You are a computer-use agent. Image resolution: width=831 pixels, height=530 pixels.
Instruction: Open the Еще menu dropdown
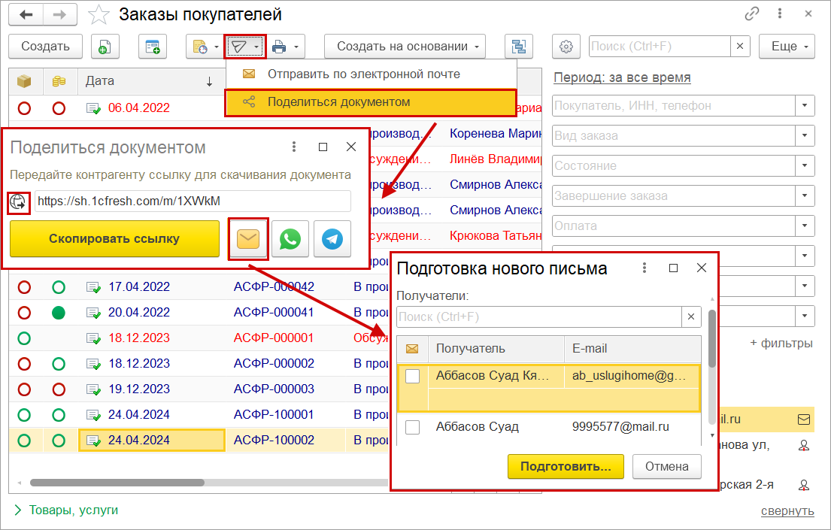[x=787, y=47]
